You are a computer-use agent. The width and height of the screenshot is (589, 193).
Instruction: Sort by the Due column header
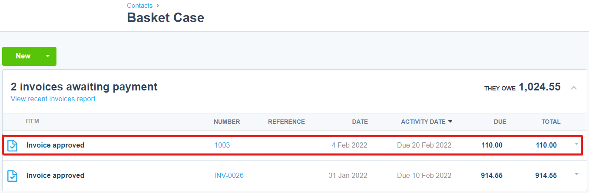[x=500, y=122]
